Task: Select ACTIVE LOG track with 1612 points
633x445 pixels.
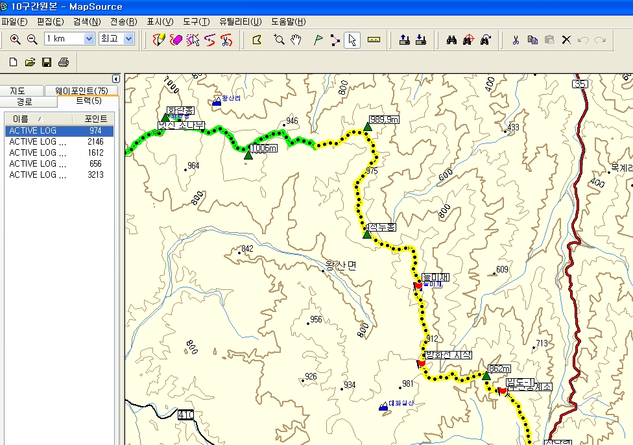Action: tap(60, 152)
